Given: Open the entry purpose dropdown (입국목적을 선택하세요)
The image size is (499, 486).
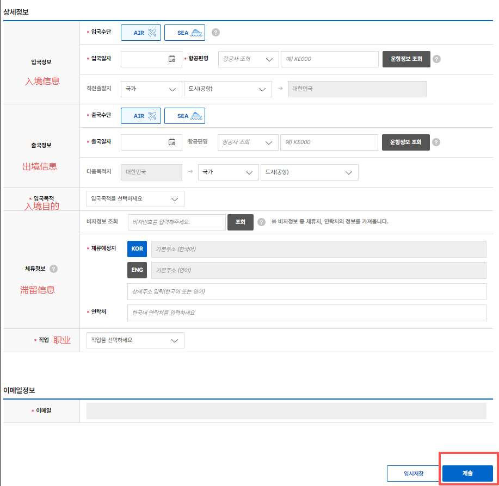Looking at the screenshot, I should [135, 199].
